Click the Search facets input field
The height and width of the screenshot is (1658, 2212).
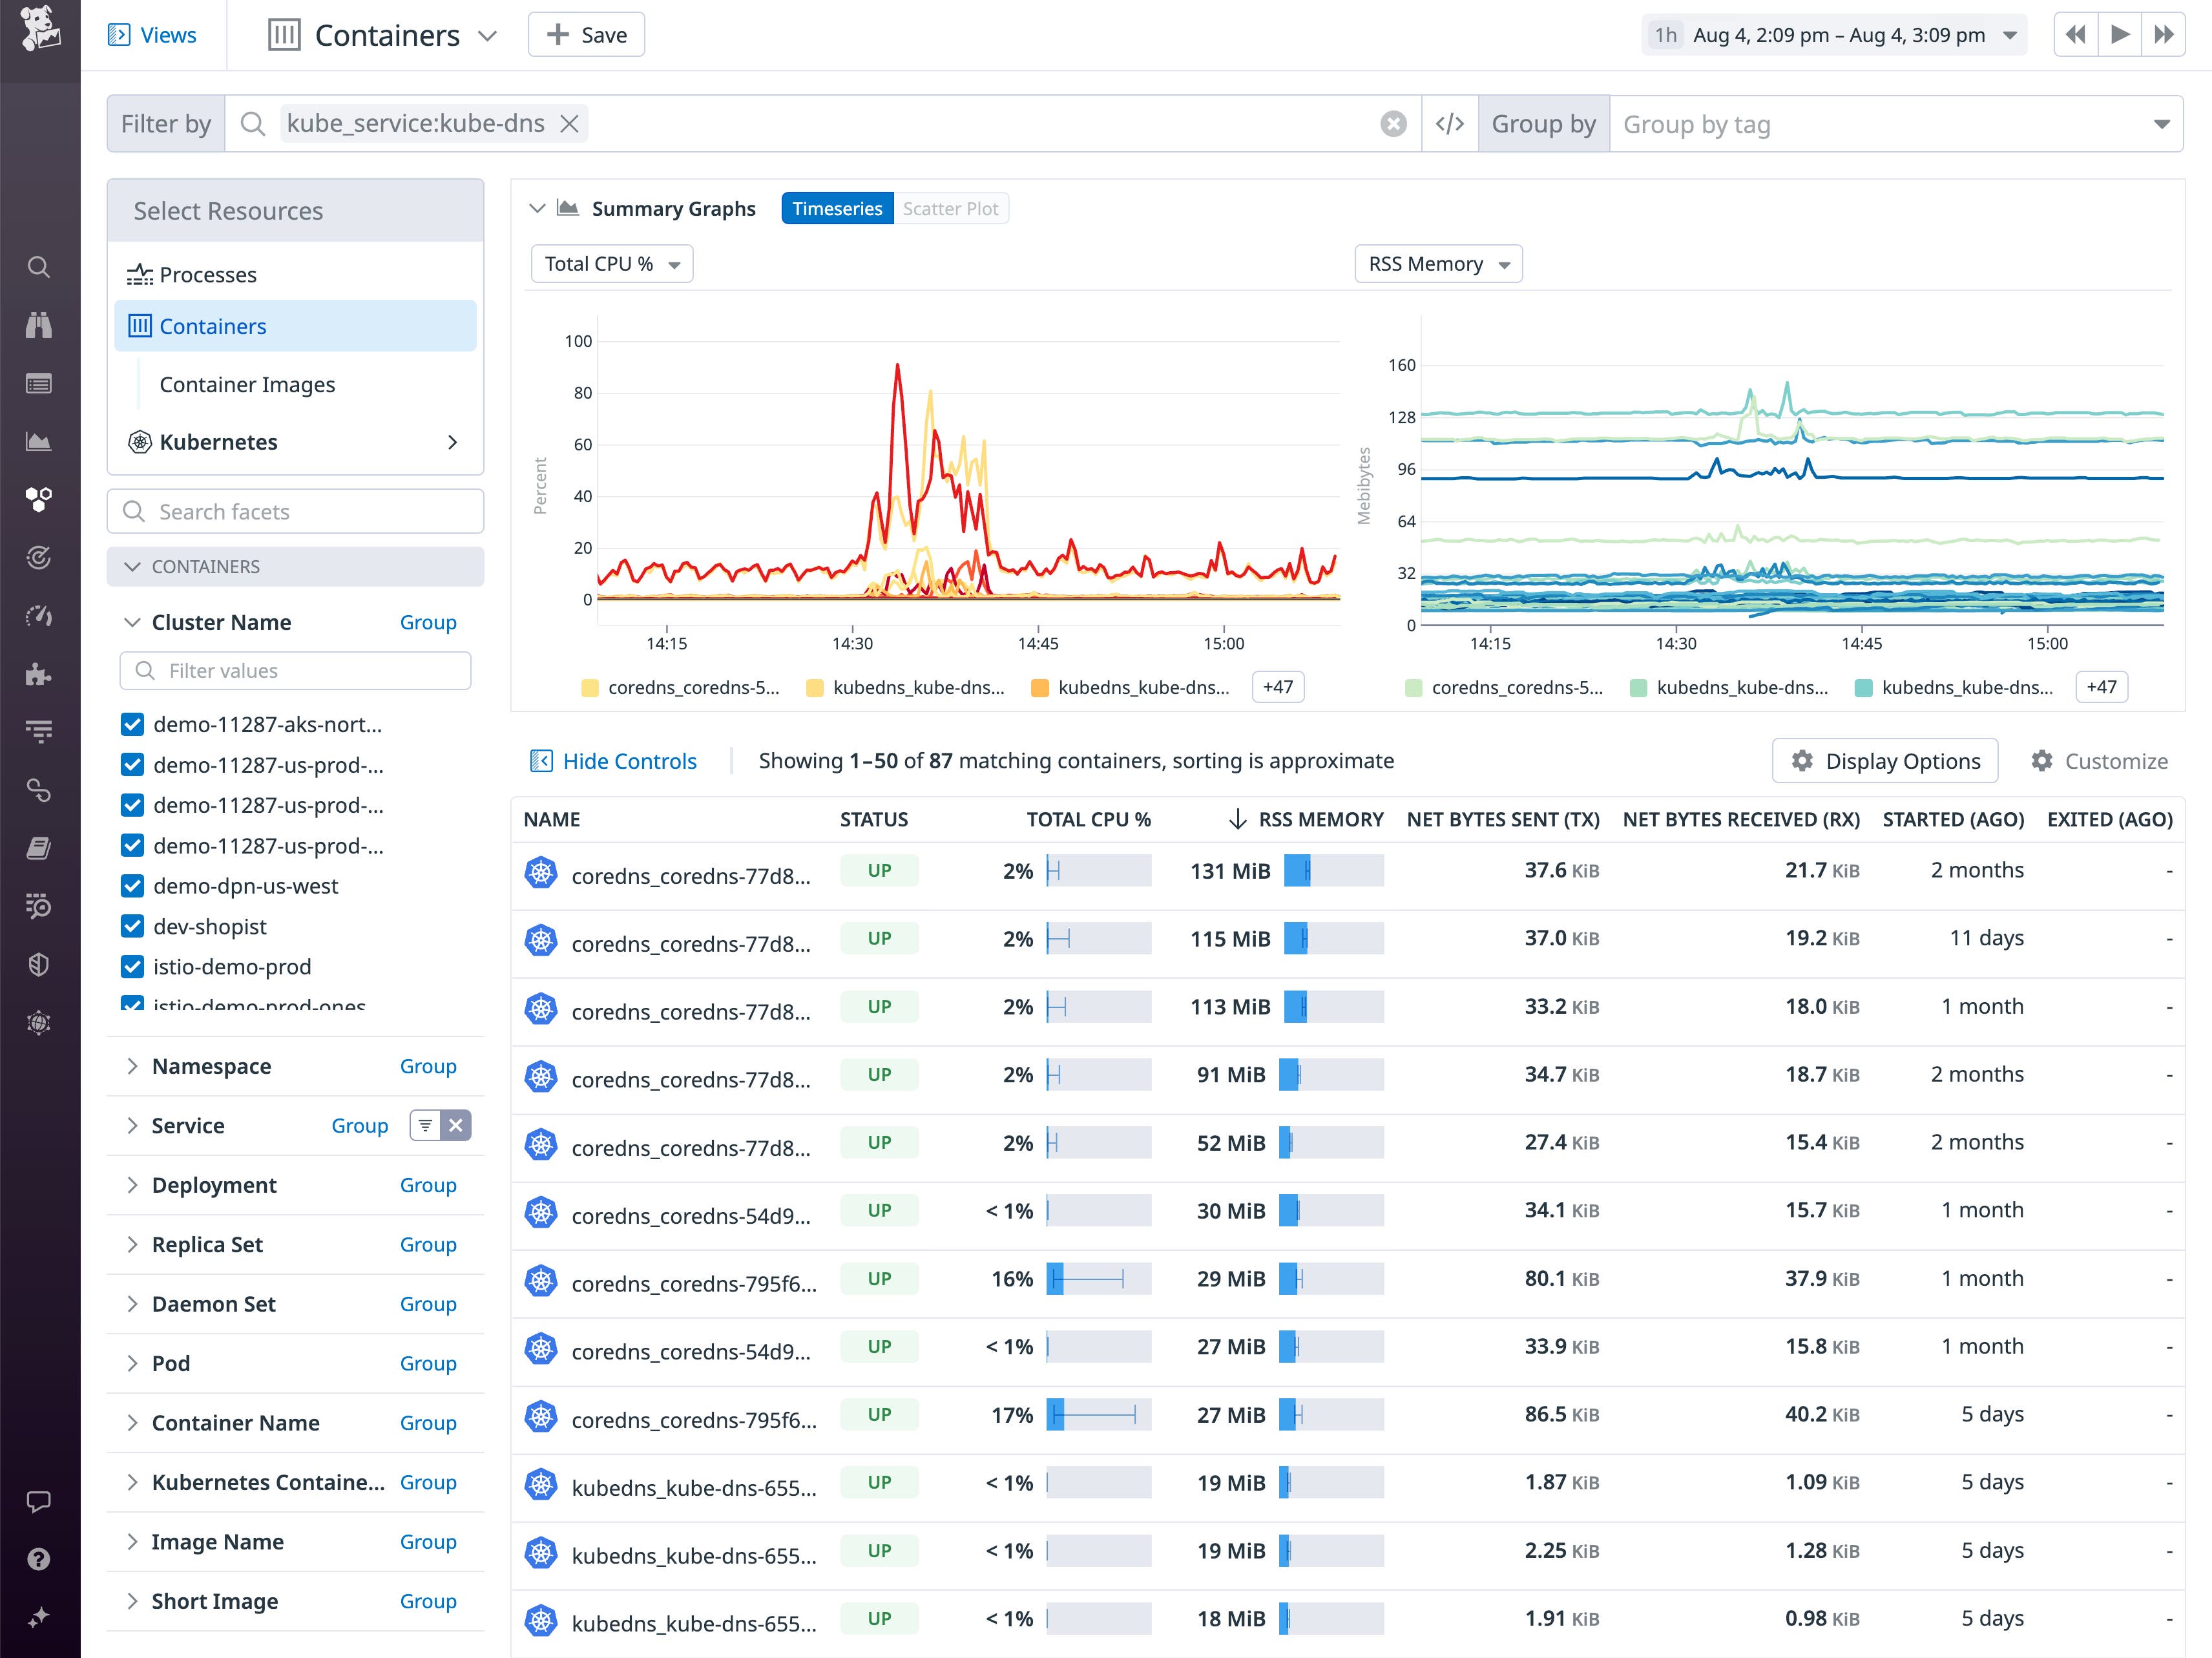click(295, 511)
